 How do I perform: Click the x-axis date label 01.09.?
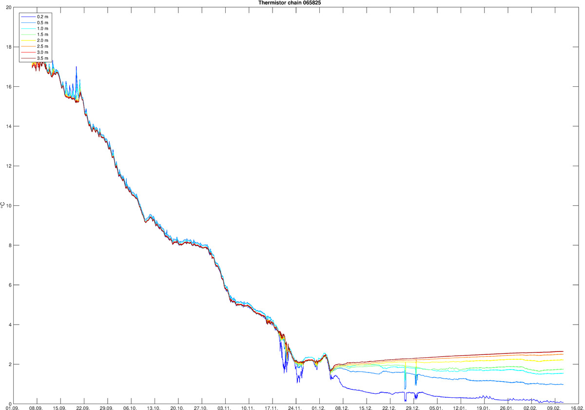tap(13, 408)
